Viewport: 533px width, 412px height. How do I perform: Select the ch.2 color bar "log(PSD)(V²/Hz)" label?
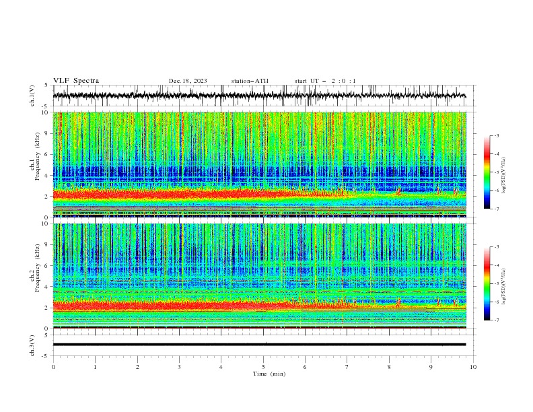click(504, 287)
